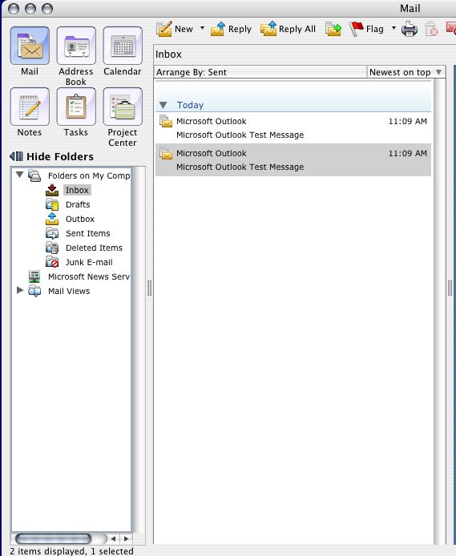
Task: Collapse the Today message group
Action: (163, 105)
